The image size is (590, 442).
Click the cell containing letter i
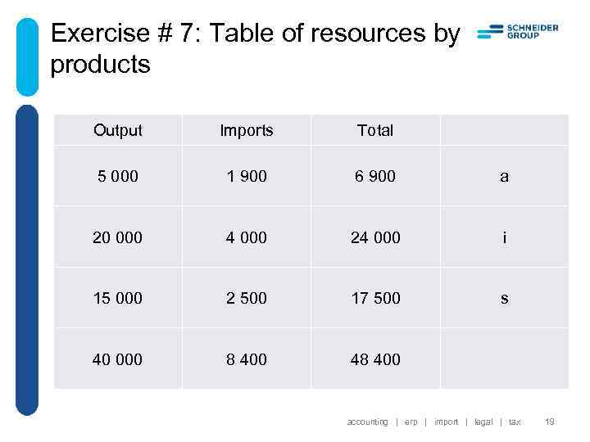(x=504, y=237)
